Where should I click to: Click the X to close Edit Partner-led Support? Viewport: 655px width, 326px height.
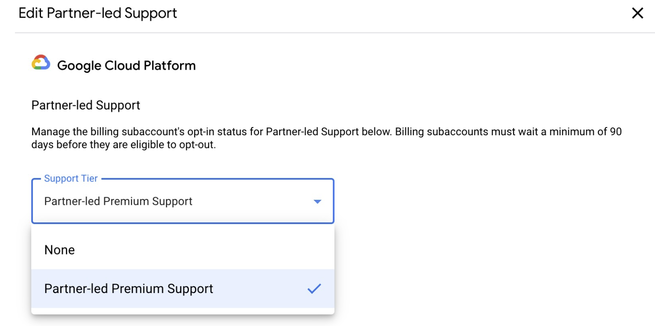point(637,13)
